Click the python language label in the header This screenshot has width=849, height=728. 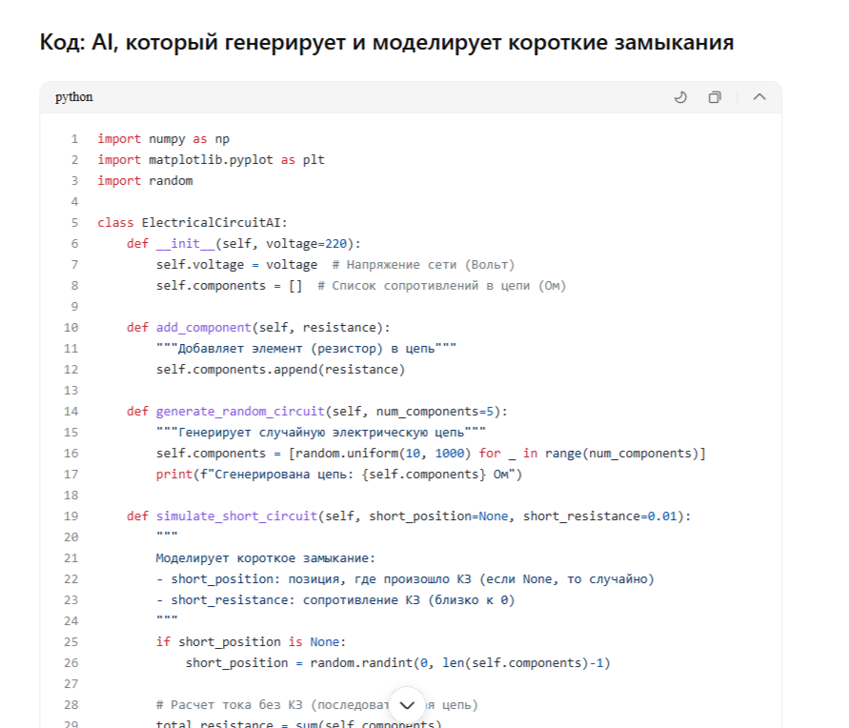tap(73, 97)
